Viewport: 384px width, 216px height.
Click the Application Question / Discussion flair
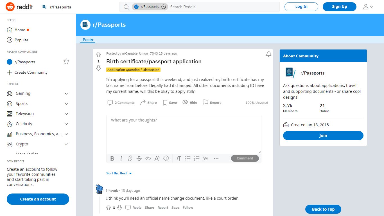click(133, 70)
